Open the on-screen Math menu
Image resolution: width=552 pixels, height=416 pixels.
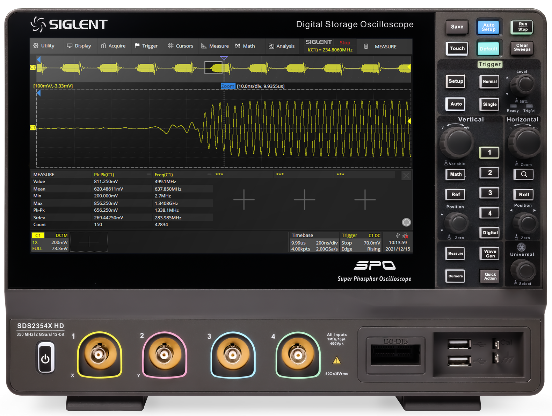(245, 46)
